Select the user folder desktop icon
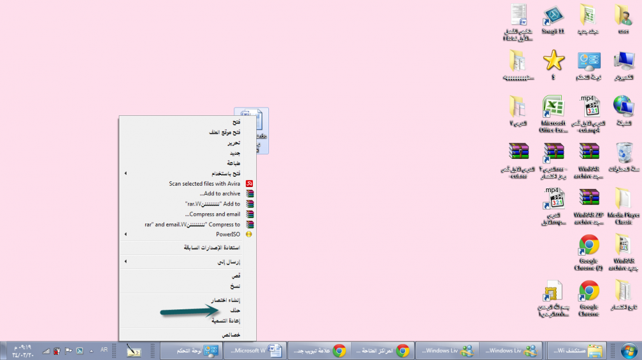The image size is (642, 360). 623,16
